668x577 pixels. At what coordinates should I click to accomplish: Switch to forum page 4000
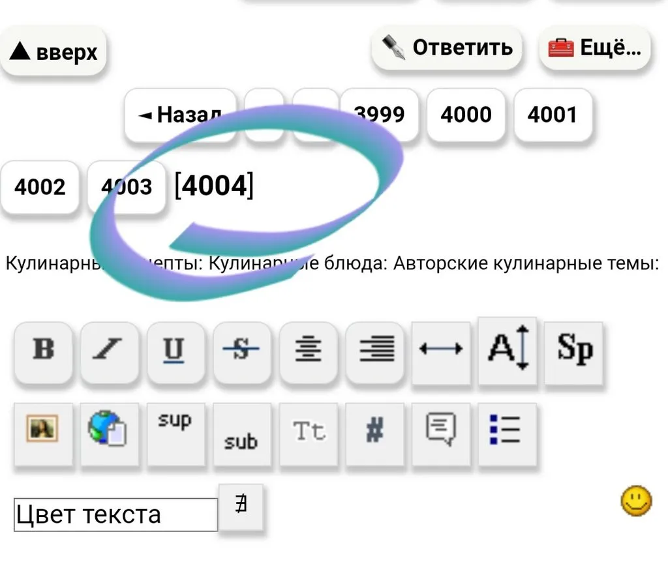pyautogui.click(x=466, y=115)
